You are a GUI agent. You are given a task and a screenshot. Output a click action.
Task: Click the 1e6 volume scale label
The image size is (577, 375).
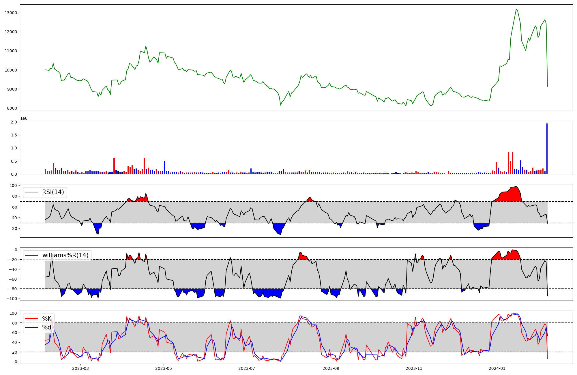pos(24,118)
